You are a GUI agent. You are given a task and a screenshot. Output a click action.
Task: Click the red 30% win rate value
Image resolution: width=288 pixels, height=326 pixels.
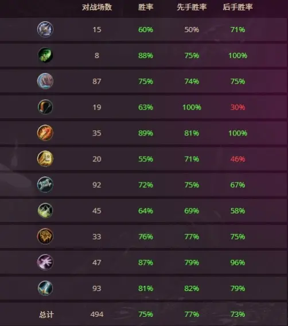click(238, 107)
